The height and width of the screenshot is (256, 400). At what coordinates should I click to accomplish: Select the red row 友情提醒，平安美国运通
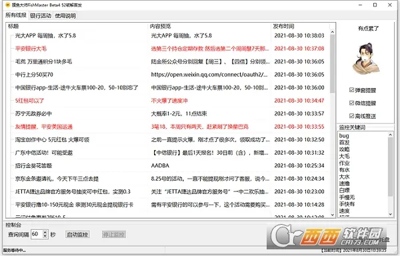pos(169,127)
